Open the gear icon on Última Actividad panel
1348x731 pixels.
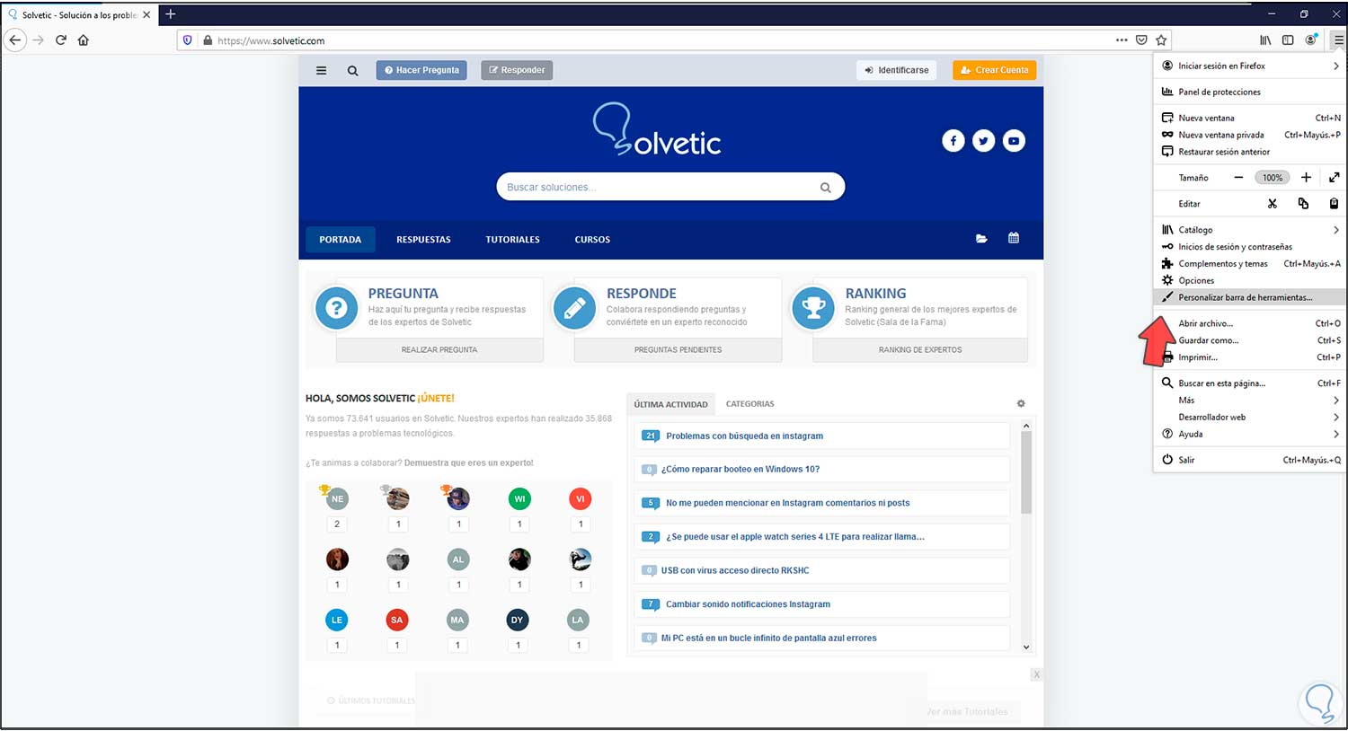coord(1021,403)
